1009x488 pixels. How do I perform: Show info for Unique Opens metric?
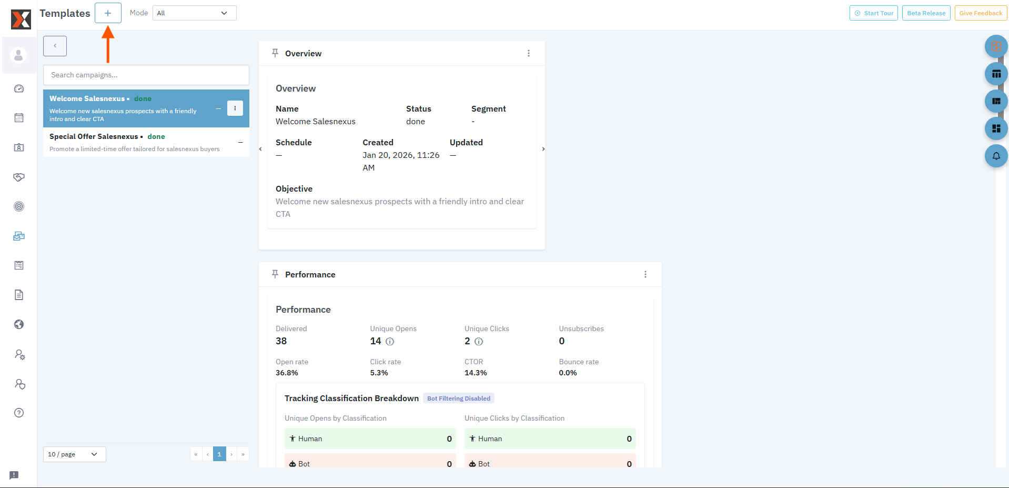390,342
